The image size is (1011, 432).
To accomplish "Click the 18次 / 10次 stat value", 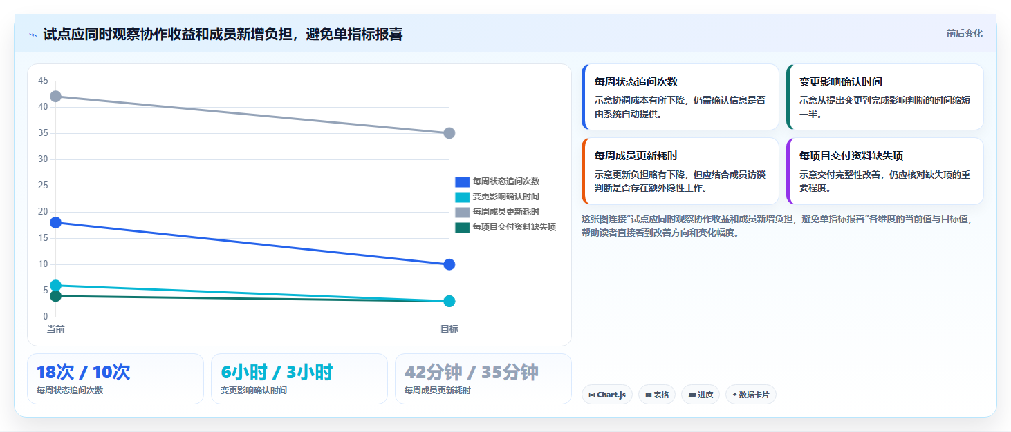I will (83, 372).
